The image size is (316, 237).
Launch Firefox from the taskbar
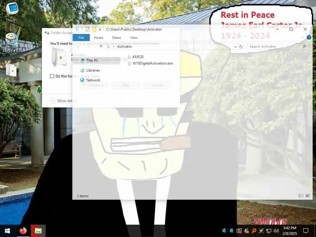pyautogui.click(x=23, y=231)
